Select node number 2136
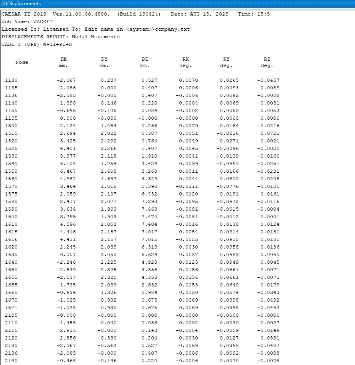 (x=11, y=353)
